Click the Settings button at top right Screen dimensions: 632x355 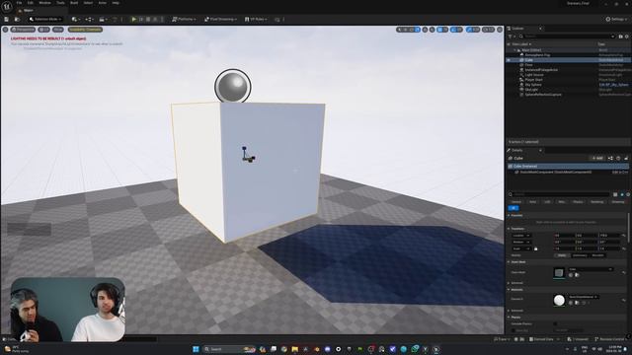coord(616,19)
